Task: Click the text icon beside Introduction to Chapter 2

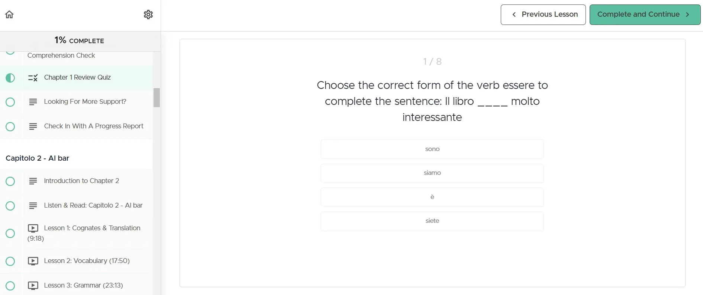Action: click(x=33, y=181)
